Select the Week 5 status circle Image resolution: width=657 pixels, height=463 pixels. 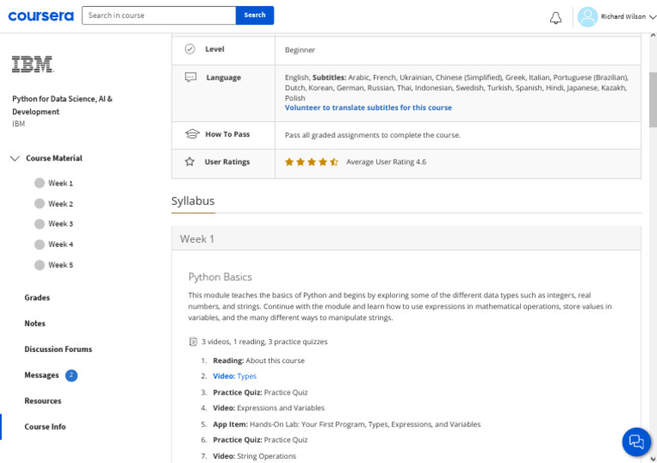pos(39,265)
